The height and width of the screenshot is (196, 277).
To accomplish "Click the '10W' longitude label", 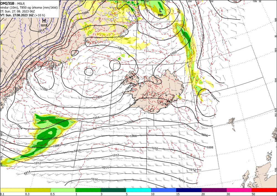I will 189,1.
